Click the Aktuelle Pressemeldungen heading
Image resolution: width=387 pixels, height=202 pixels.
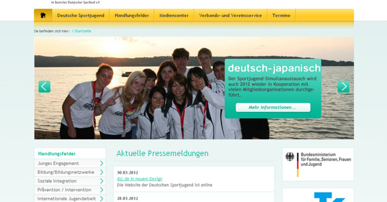point(162,153)
